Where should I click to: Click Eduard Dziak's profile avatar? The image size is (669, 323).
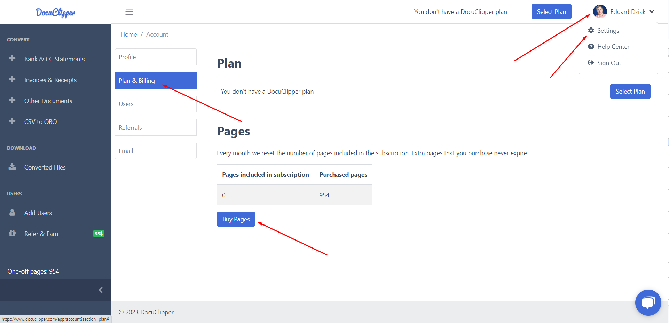(600, 11)
